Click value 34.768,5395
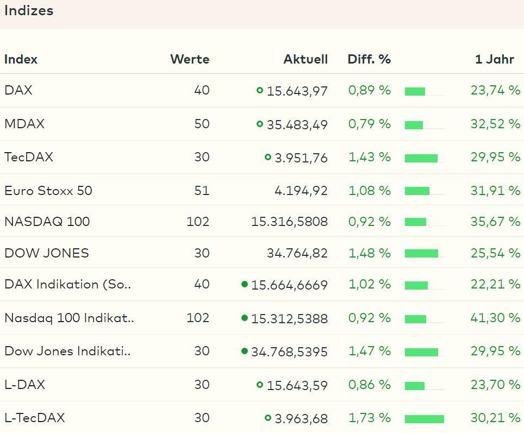 (289, 352)
